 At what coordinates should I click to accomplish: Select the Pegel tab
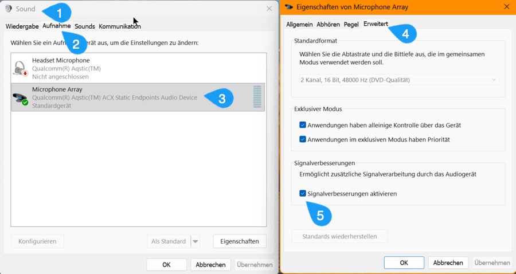[351, 25]
